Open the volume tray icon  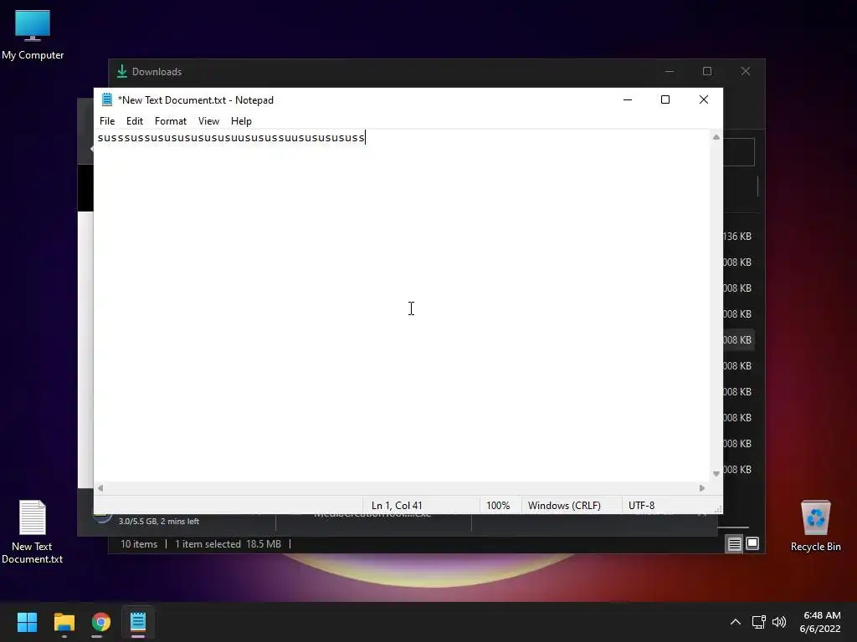coord(779,622)
